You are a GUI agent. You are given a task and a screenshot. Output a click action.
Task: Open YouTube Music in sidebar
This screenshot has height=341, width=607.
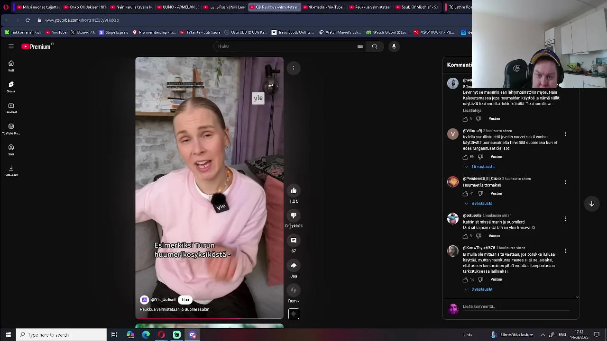[11, 129]
